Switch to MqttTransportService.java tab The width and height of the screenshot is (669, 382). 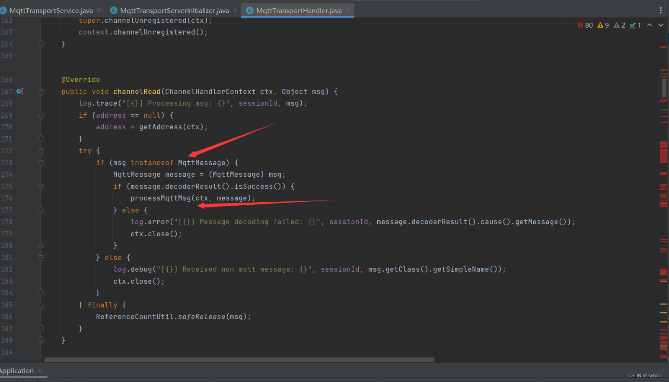51,10
